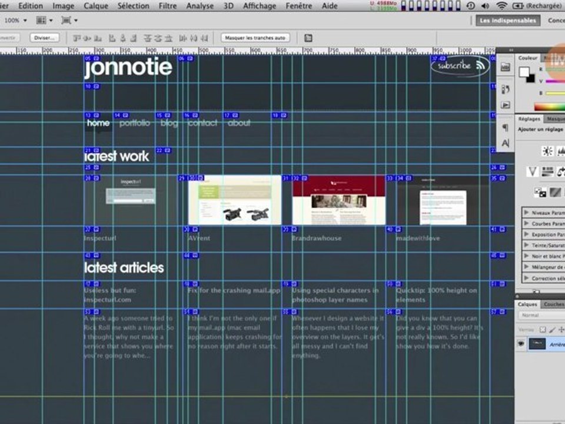The height and width of the screenshot is (424, 565).
Task: Click the foreground color swatch
Action: (524, 72)
